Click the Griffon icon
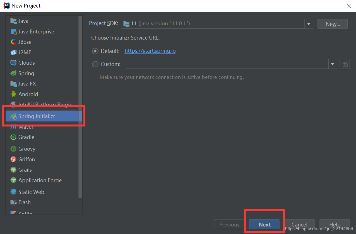This screenshot has height=234, width=356. coord(13,159)
